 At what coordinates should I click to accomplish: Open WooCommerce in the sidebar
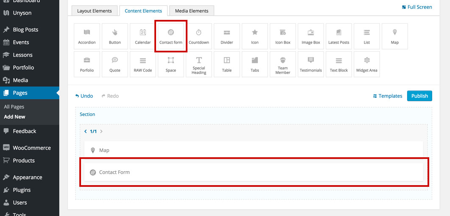31,148
